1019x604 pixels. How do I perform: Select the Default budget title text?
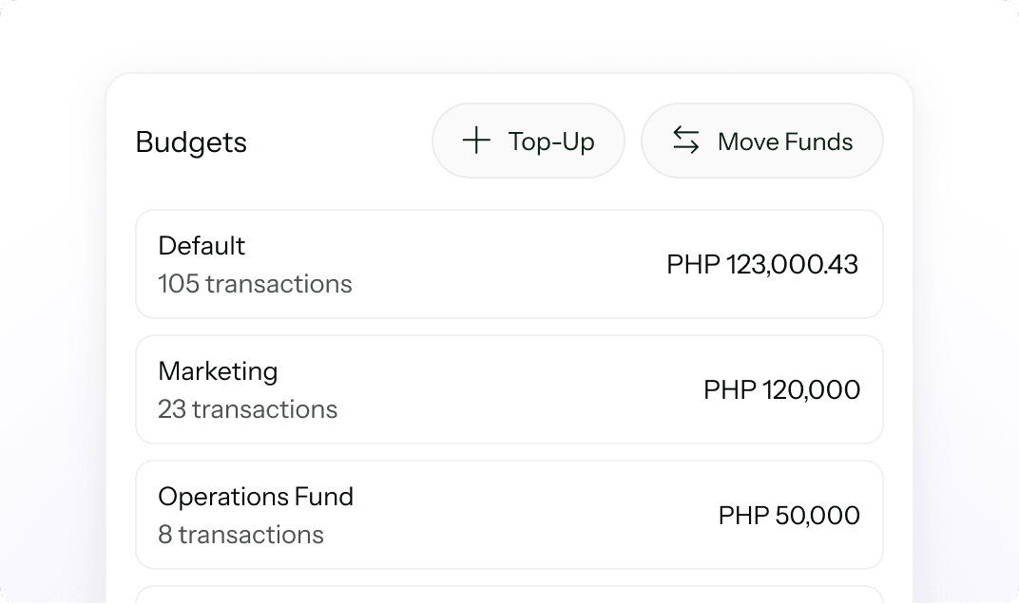pos(202,246)
